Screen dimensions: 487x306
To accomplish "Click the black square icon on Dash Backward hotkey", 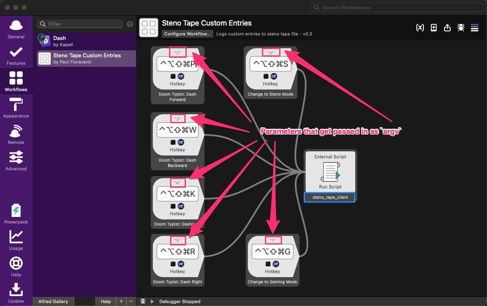I will (173, 142).
